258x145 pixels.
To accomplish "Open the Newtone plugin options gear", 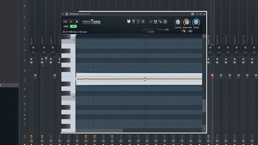I will (x=67, y=14).
